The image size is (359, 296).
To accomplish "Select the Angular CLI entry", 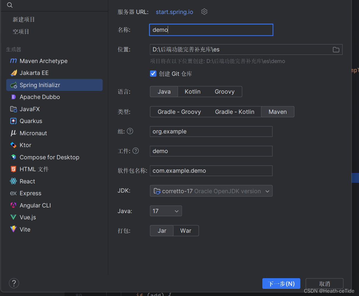I will [x=54, y=205].
